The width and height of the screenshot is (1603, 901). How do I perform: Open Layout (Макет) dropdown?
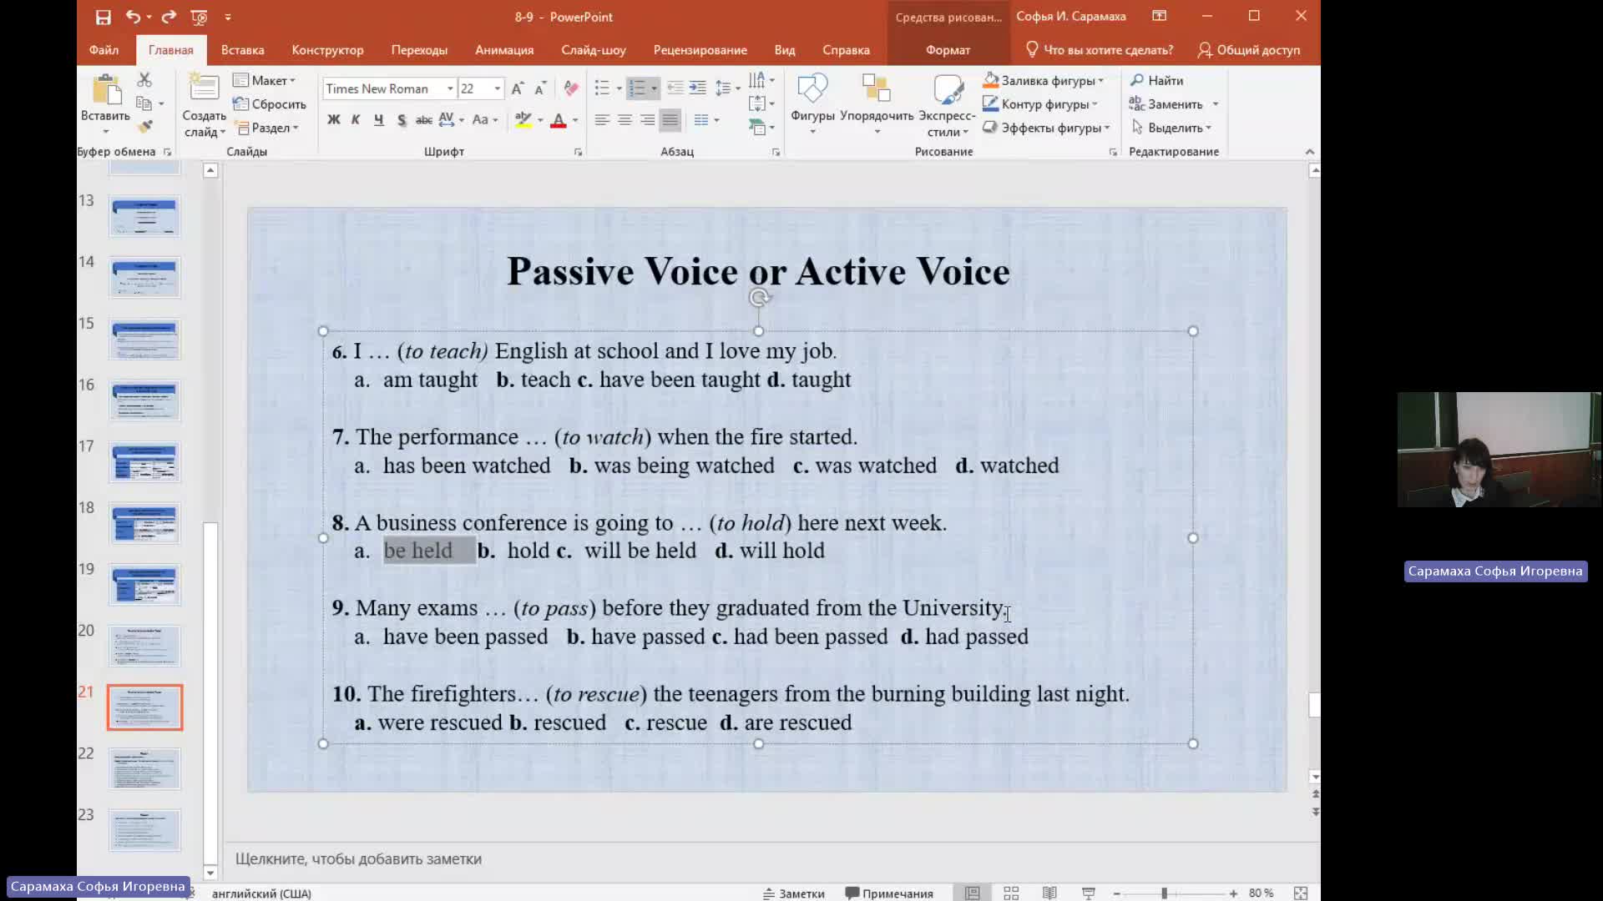(x=264, y=80)
